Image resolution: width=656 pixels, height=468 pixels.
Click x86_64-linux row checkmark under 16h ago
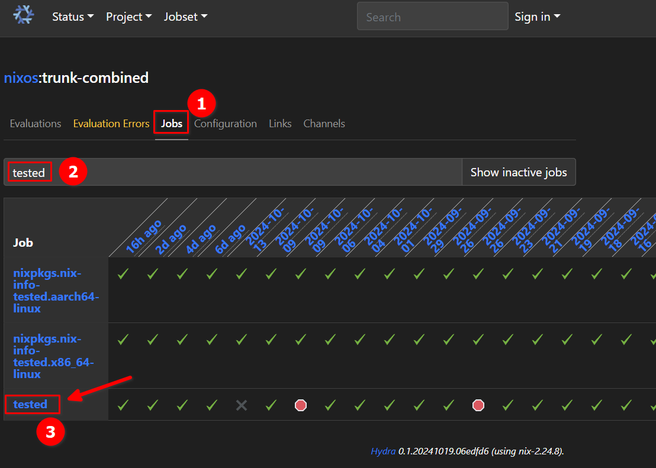(123, 340)
